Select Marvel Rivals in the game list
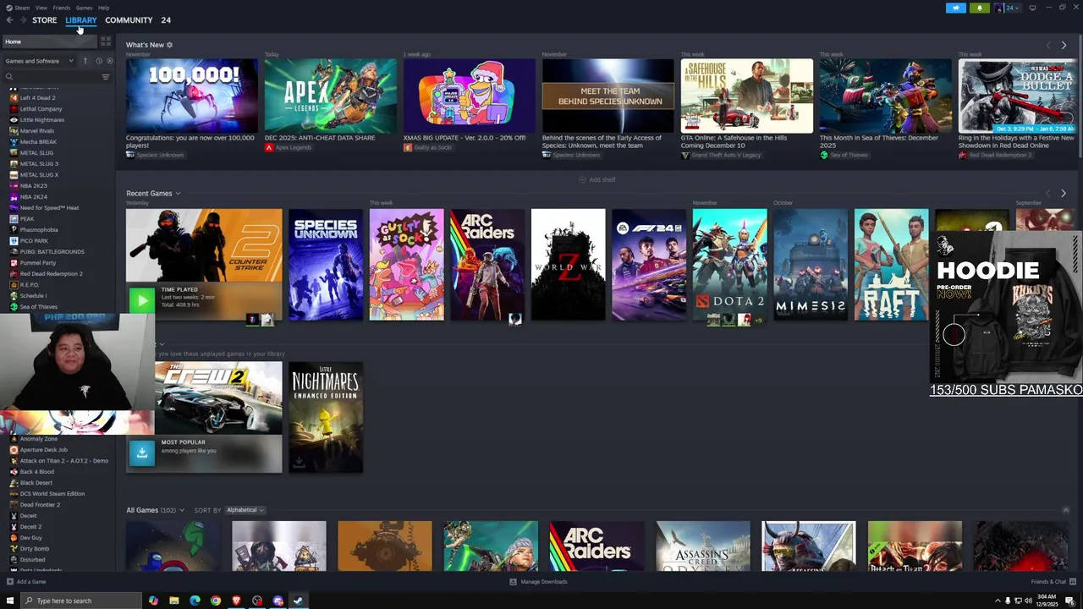1083x609 pixels. 36,131
